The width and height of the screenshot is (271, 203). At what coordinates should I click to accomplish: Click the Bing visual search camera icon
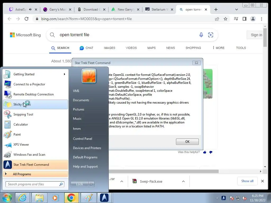point(210,35)
